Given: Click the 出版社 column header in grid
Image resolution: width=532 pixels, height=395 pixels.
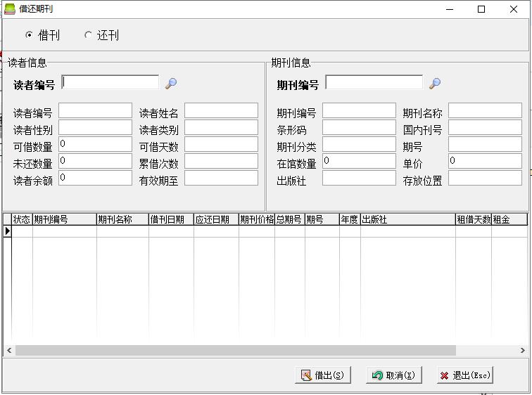Looking at the screenshot, I should click(x=408, y=219).
